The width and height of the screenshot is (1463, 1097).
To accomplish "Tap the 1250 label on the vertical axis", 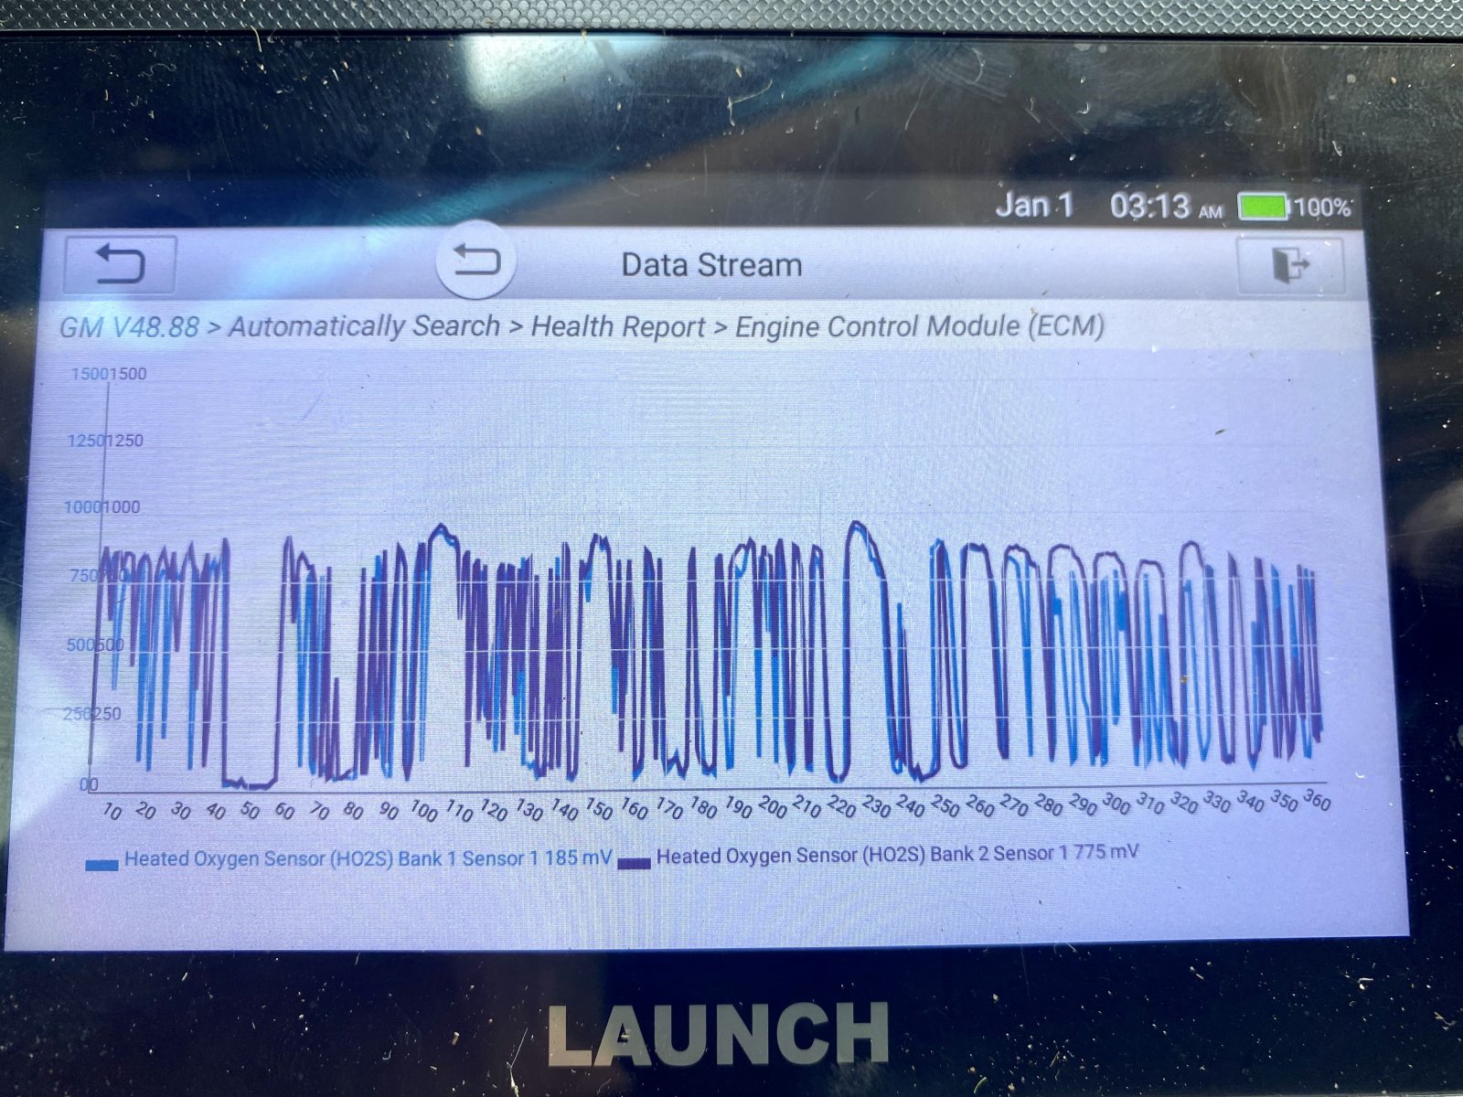I will [105, 441].
